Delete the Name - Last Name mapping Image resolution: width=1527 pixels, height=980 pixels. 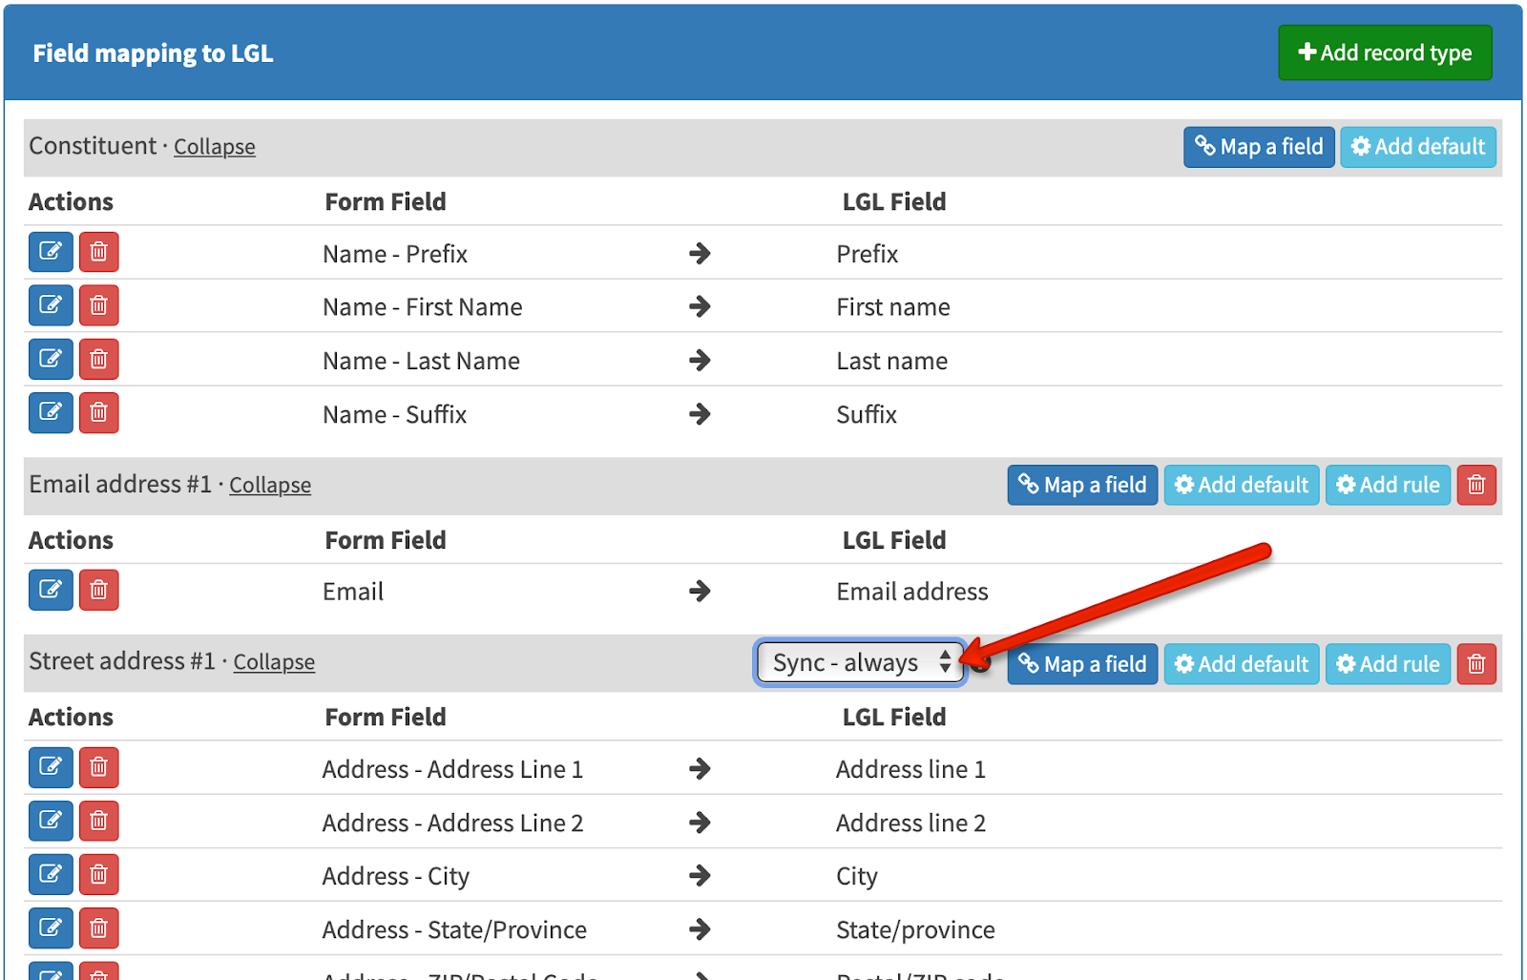coord(98,360)
